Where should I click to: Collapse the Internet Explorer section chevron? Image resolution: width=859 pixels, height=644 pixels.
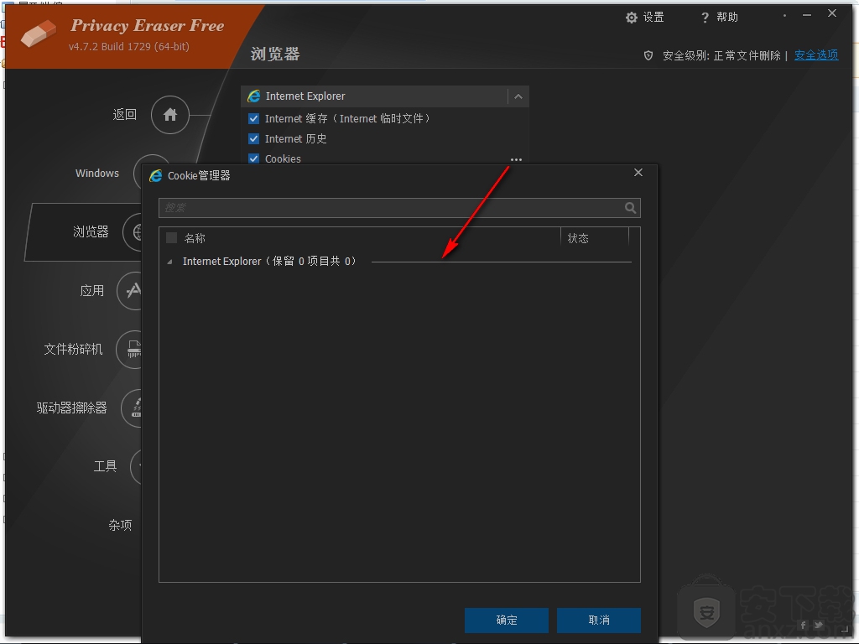point(518,97)
